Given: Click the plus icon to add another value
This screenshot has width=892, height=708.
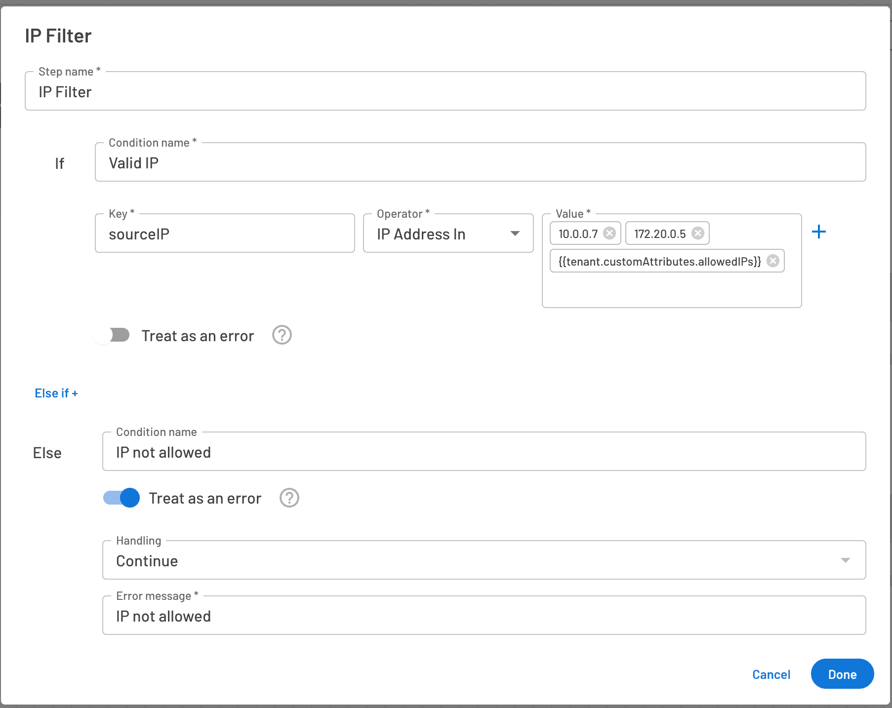Looking at the screenshot, I should (819, 232).
